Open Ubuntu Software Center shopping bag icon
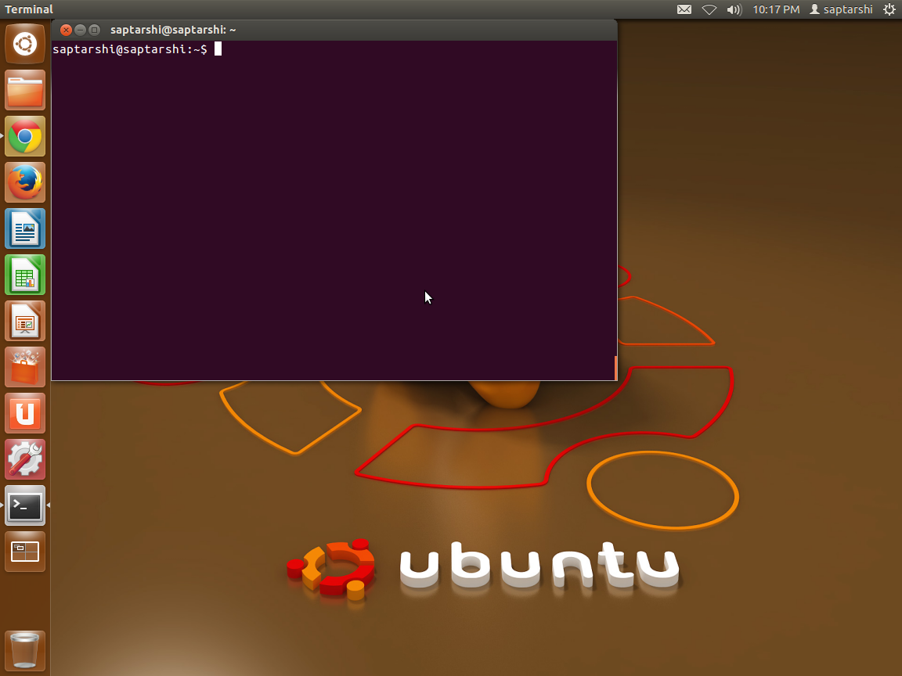The image size is (902, 676). point(25,367)
